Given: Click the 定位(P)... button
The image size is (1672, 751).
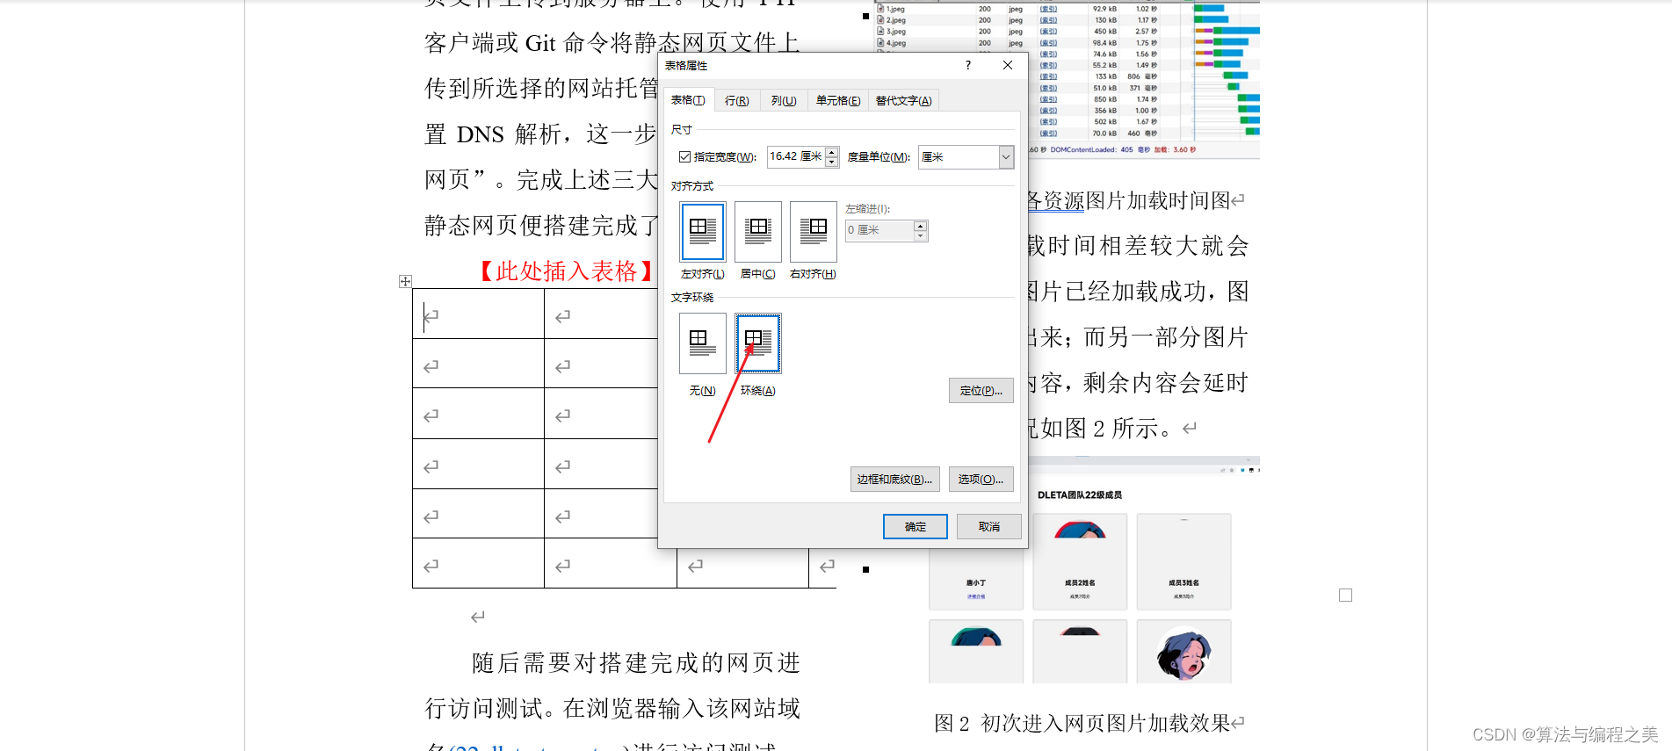Looking at the screenshot, I should [x=981, y=391].
